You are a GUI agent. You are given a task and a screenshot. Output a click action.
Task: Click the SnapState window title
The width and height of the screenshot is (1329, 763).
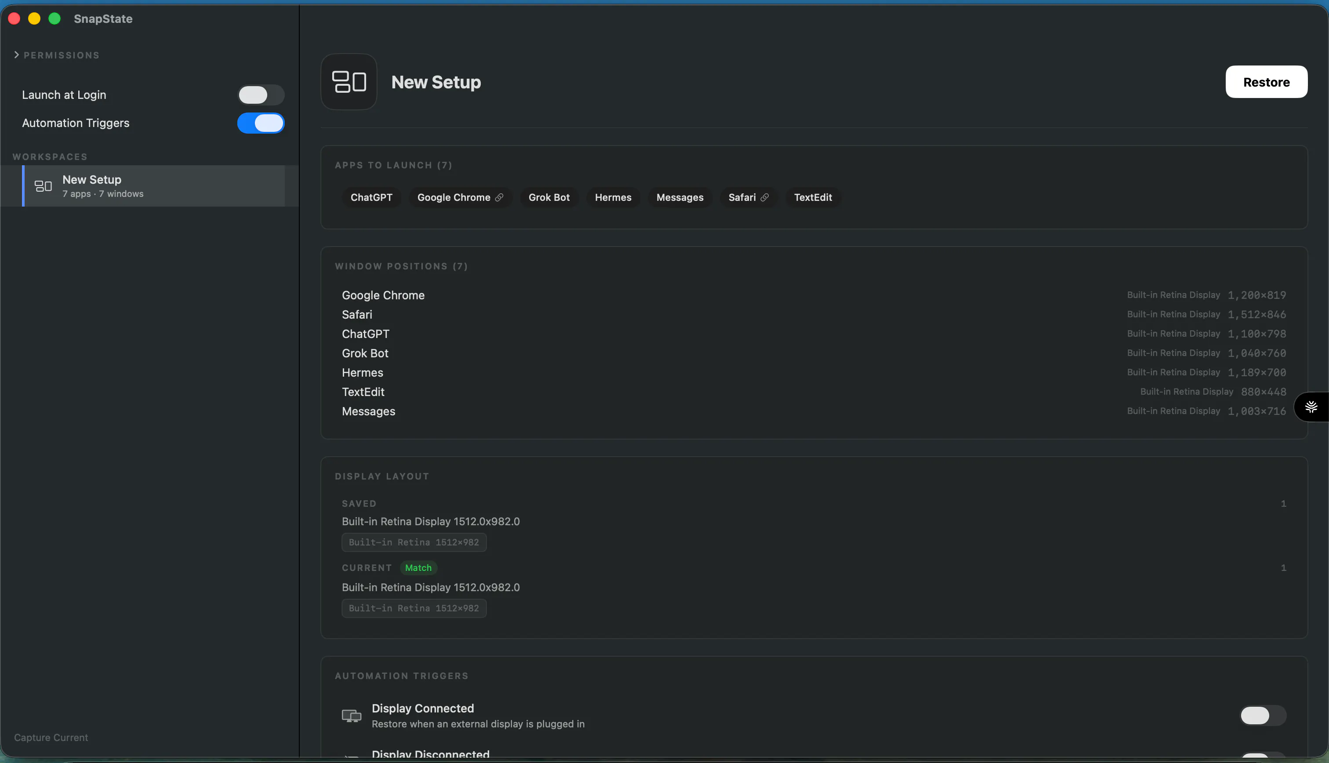(103, 19)
